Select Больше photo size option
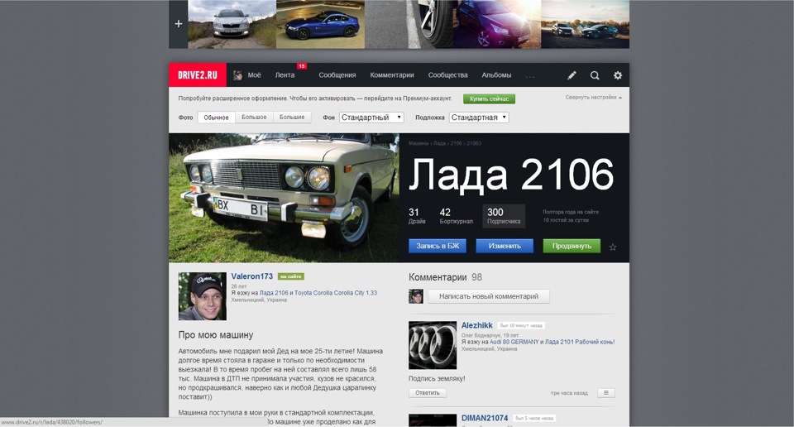794x427 pixels. [x=292, y=118]
